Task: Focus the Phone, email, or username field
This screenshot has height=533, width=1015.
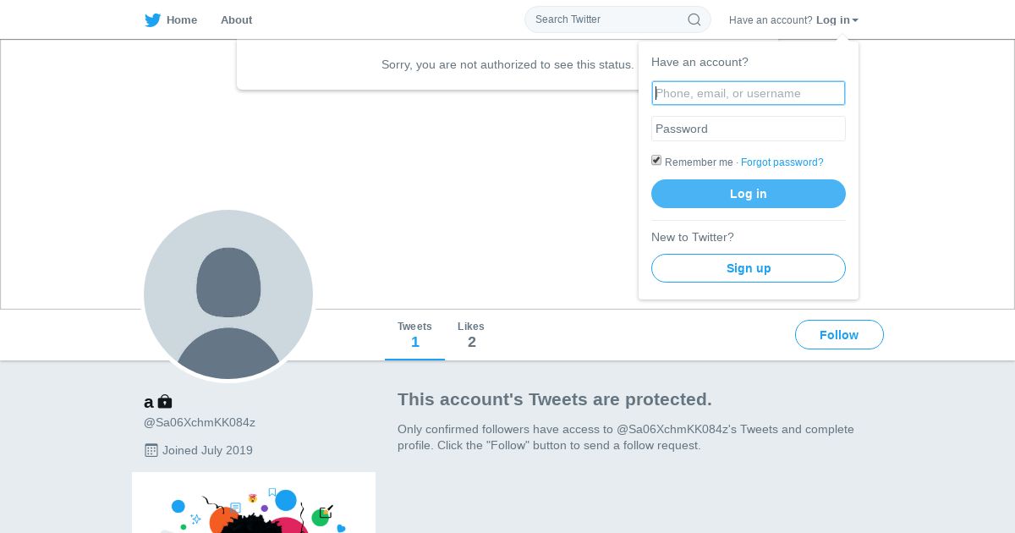Action: coord(749,93)
